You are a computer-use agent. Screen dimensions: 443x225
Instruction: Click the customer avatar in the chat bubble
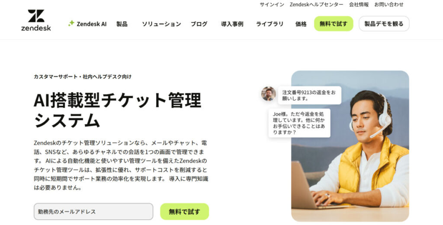tap(268, 94)
